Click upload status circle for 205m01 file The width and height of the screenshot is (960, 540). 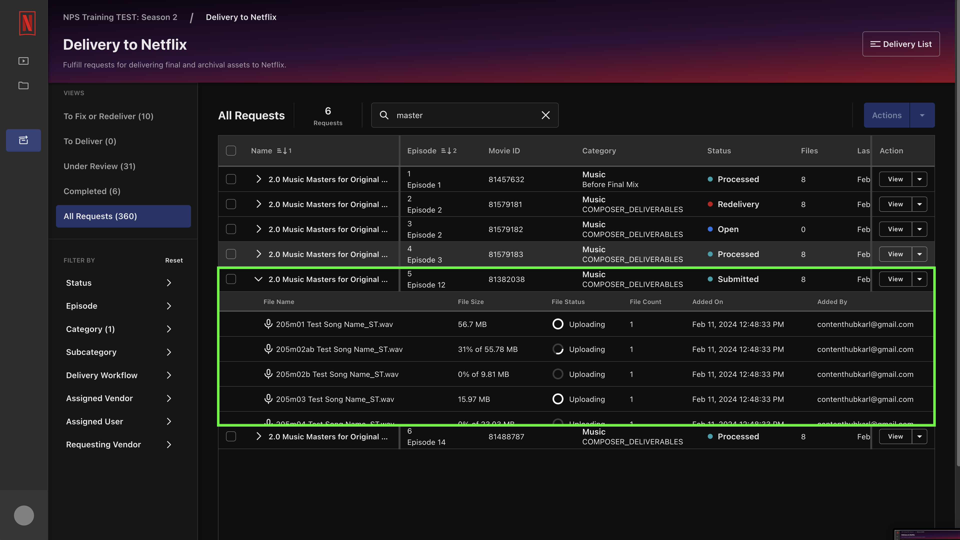[x=557, y=324]
